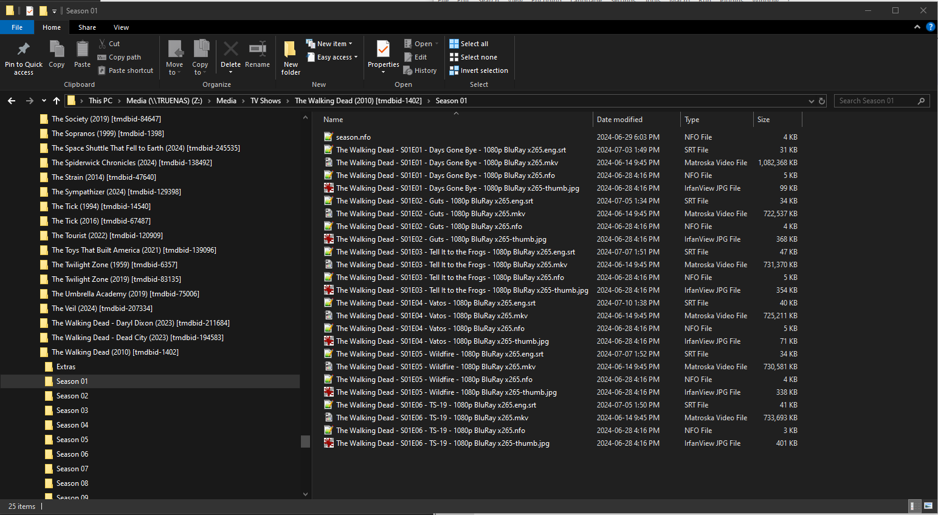Create a New folder via ribbon icon
Screen dimensions: 938x515
[291, 50]
